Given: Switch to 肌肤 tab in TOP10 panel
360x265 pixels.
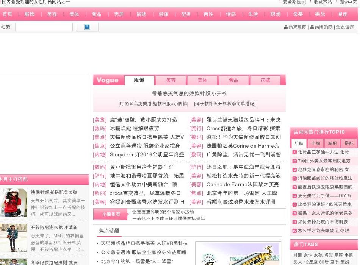Looking at the screenshot, I should tap(299, 143).
